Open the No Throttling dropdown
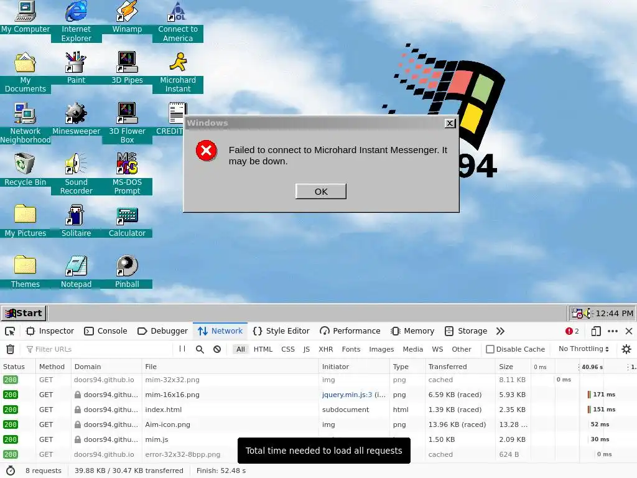The image size is (637, 478). tap(584, 349)
